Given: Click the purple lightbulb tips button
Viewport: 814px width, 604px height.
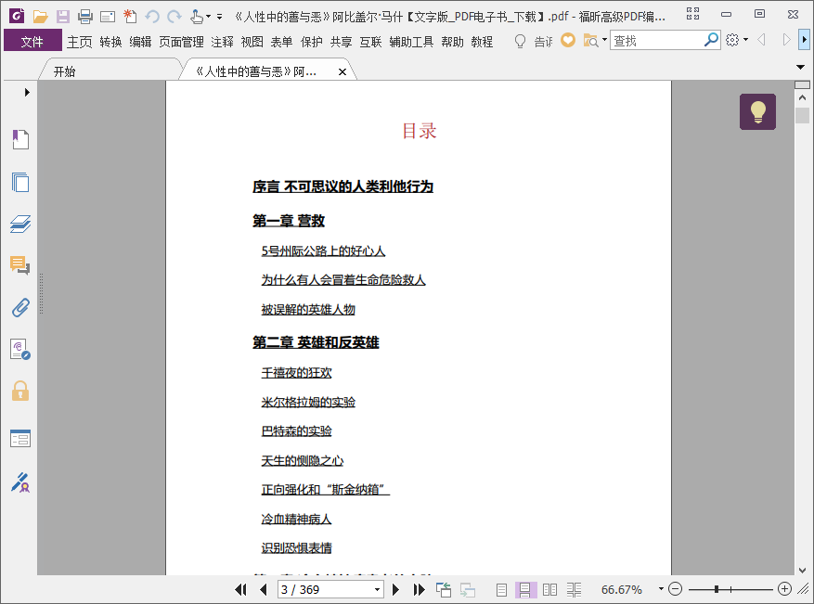Looking at the screenshot, I should [757, 111].
